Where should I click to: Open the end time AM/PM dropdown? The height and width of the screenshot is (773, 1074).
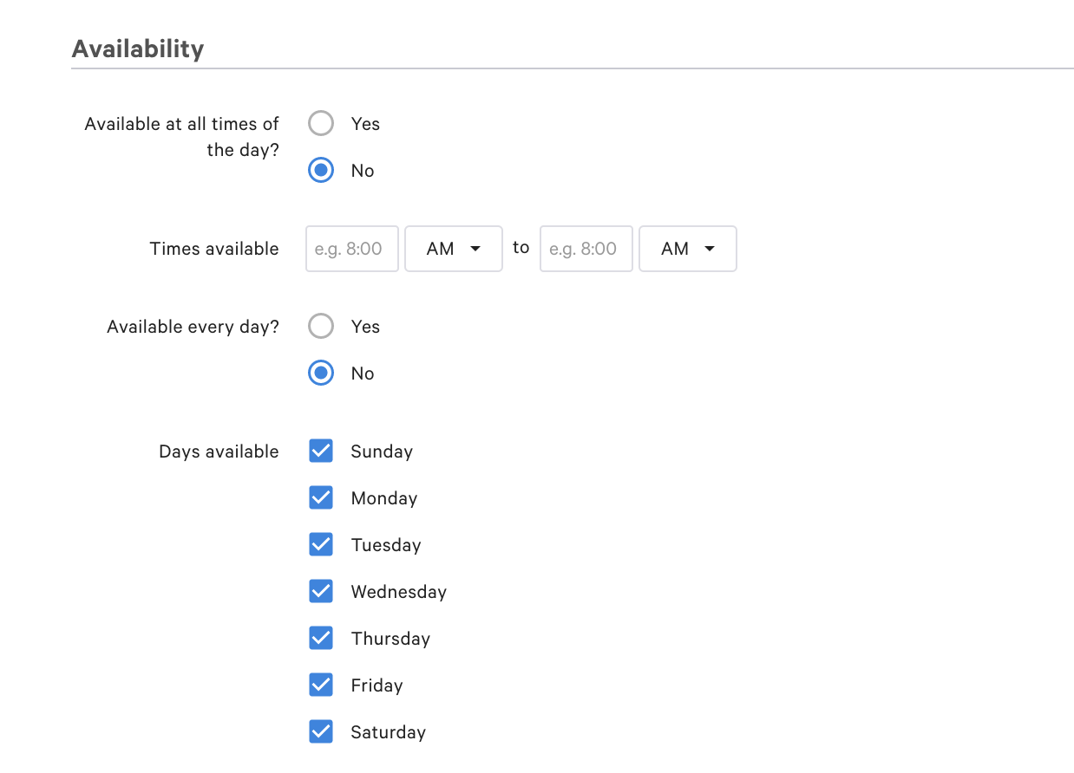pyautogui.click(x=687, y=249)
